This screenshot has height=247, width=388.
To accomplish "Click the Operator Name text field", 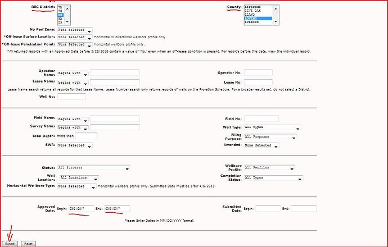I will (115, 73).
